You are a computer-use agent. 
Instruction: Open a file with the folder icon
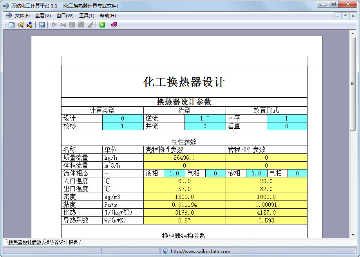(x=21, y=25)
